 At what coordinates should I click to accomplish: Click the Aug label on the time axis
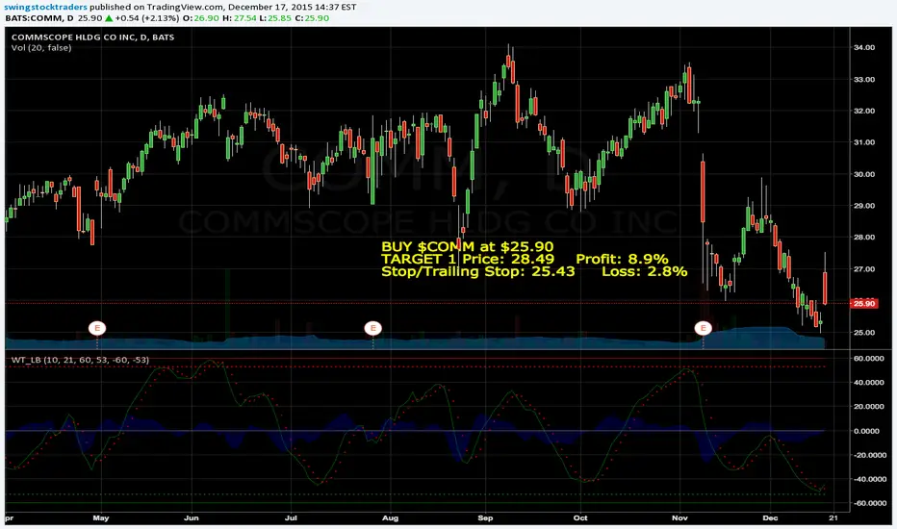pyautogui.click(x=390, y=518)
